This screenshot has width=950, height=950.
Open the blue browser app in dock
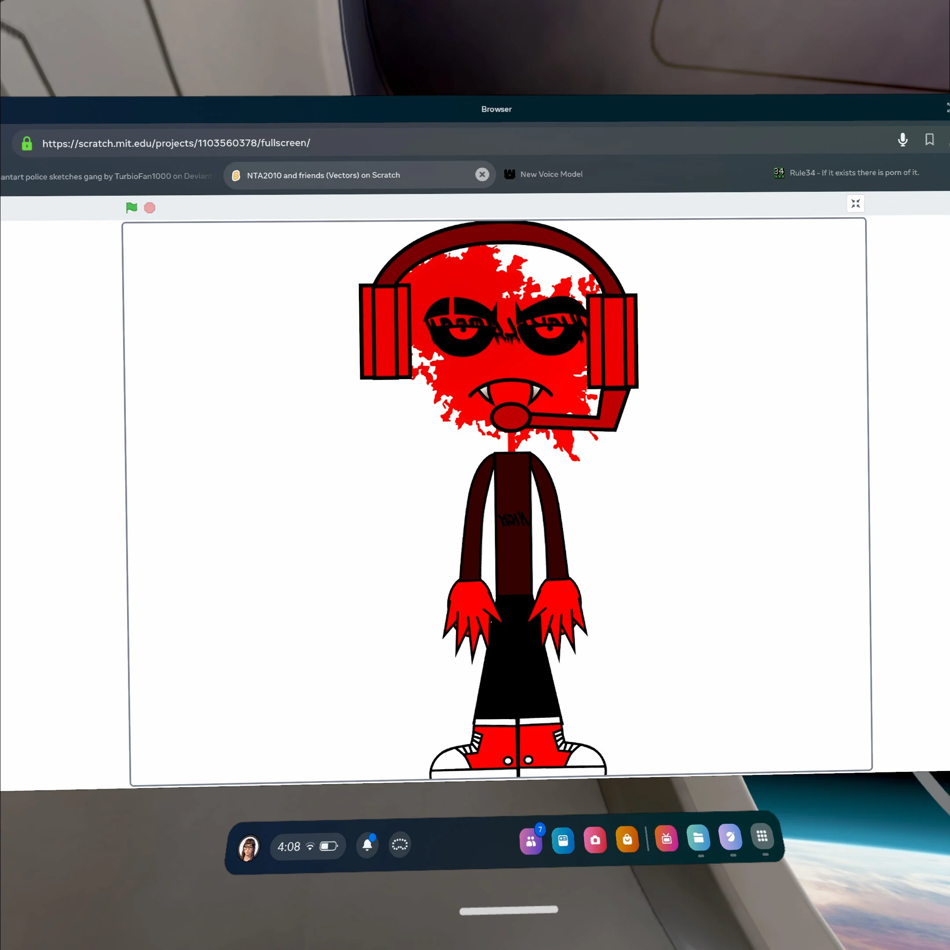click(563, 840)
